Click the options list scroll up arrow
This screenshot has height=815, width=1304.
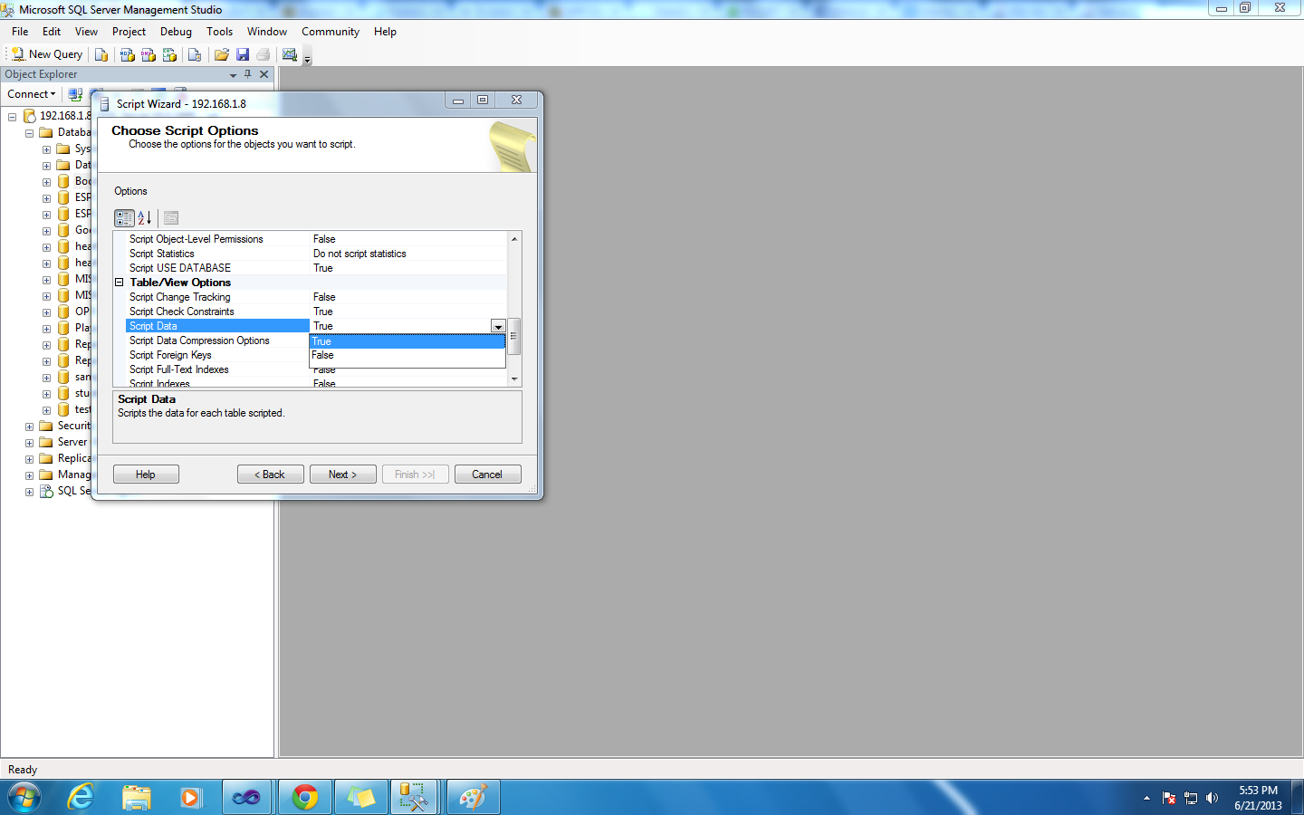(x=514, y=239)
